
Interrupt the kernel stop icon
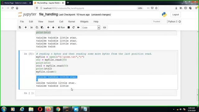pos(69,27)
